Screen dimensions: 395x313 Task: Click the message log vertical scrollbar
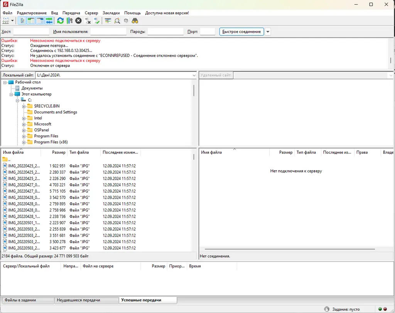391,60
